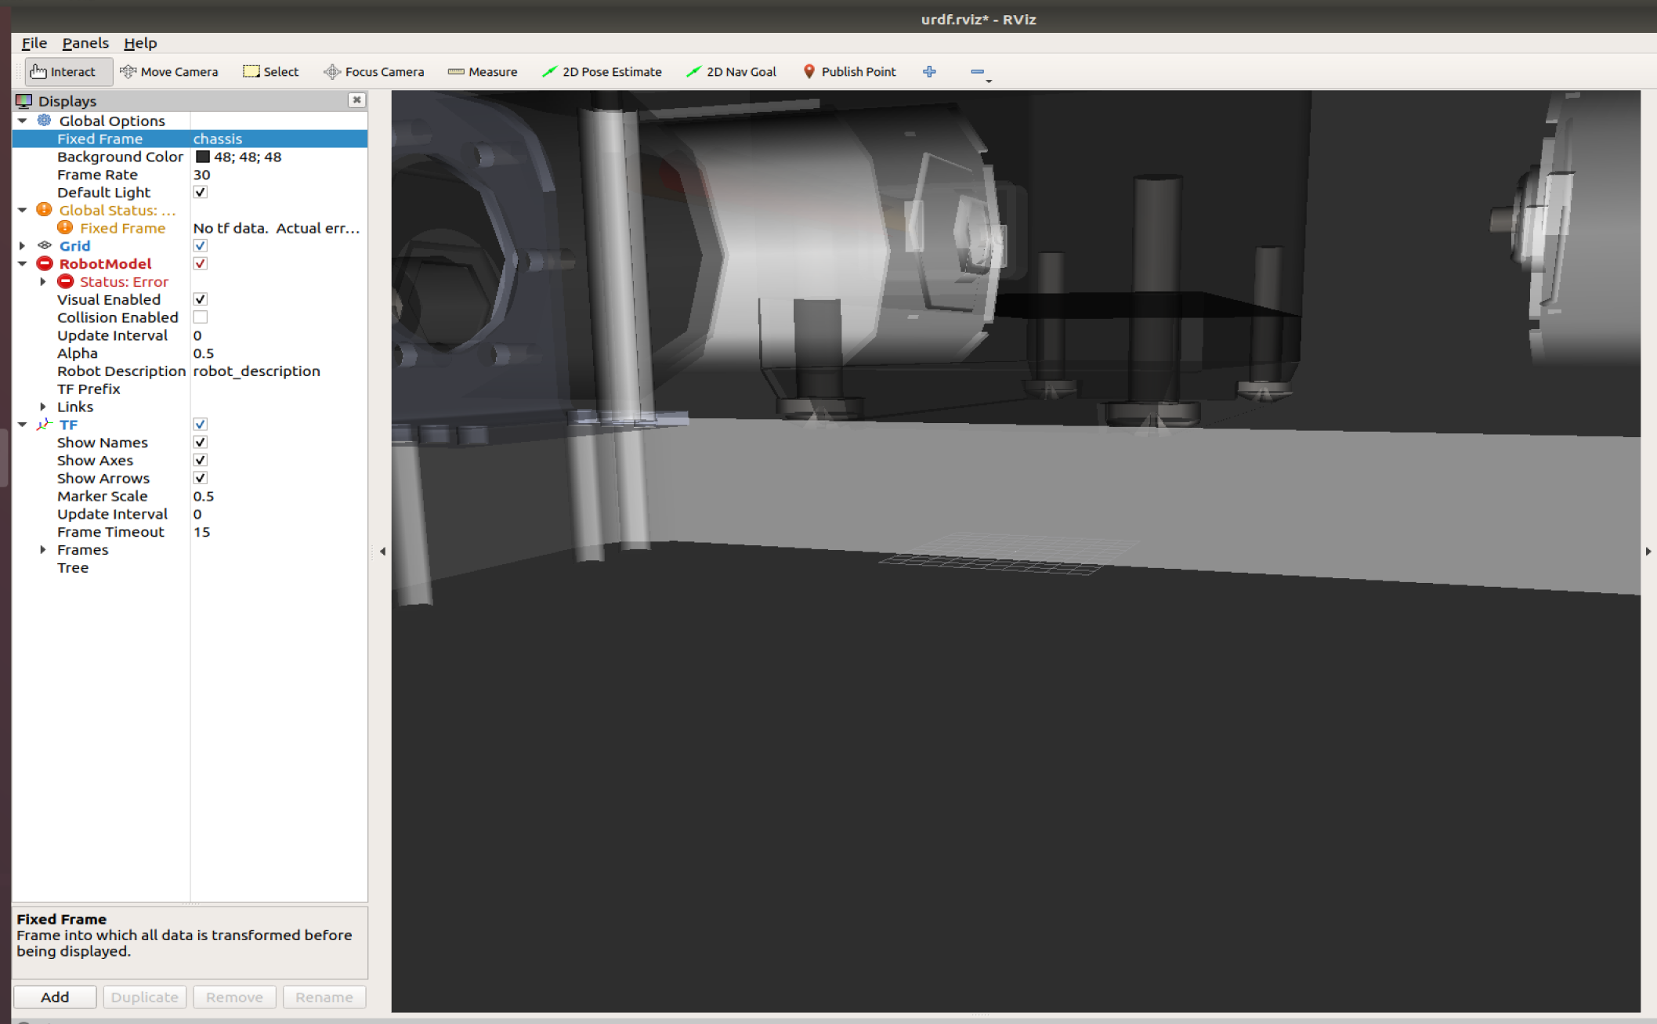The image size is (1657, 1024).
Task: Click the Grid display icon
Action: [x=45, y=245]
